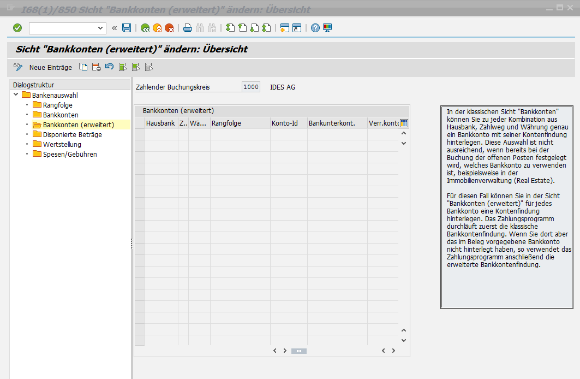Click the Undo Change icon
580x379 pixels.
(109, 67)
